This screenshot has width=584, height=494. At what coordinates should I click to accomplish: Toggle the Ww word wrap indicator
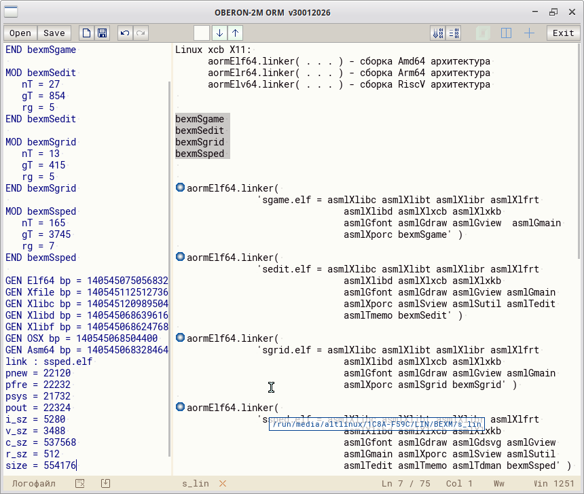coord(499,484)
